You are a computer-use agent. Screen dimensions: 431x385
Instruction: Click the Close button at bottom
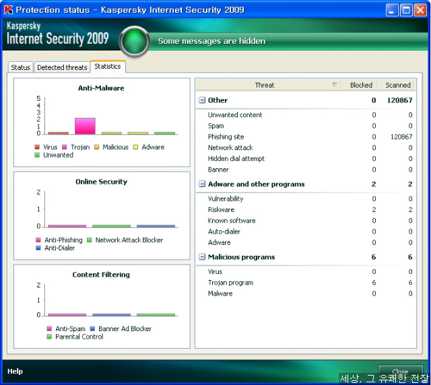[400, 372]
